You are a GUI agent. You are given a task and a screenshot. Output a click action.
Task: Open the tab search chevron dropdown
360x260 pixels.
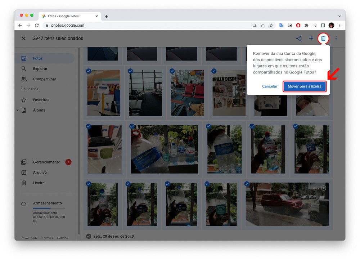coord(339,16)
